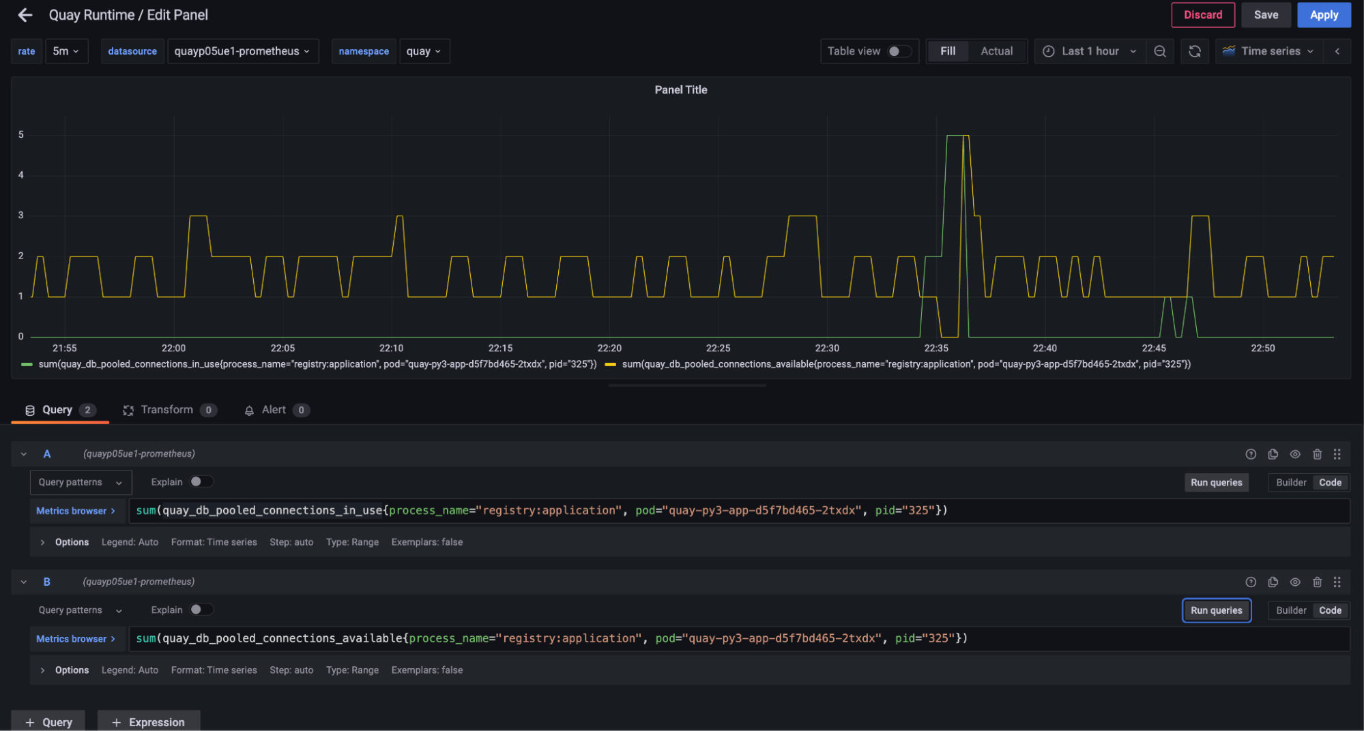Screen dimensions: 1364x731
Task: Click the Discard button
Action: (1202, 15)
